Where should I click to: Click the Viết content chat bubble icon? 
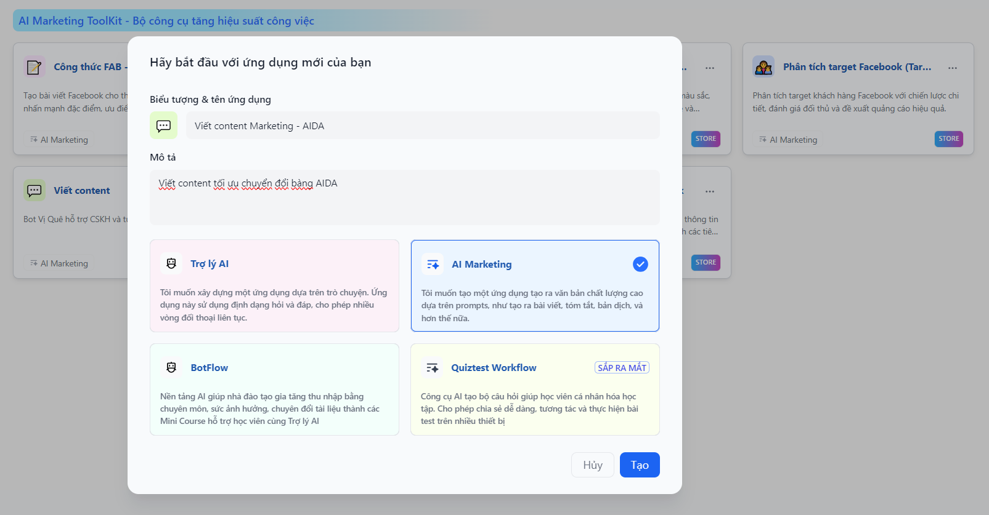[x=35, y=190]
